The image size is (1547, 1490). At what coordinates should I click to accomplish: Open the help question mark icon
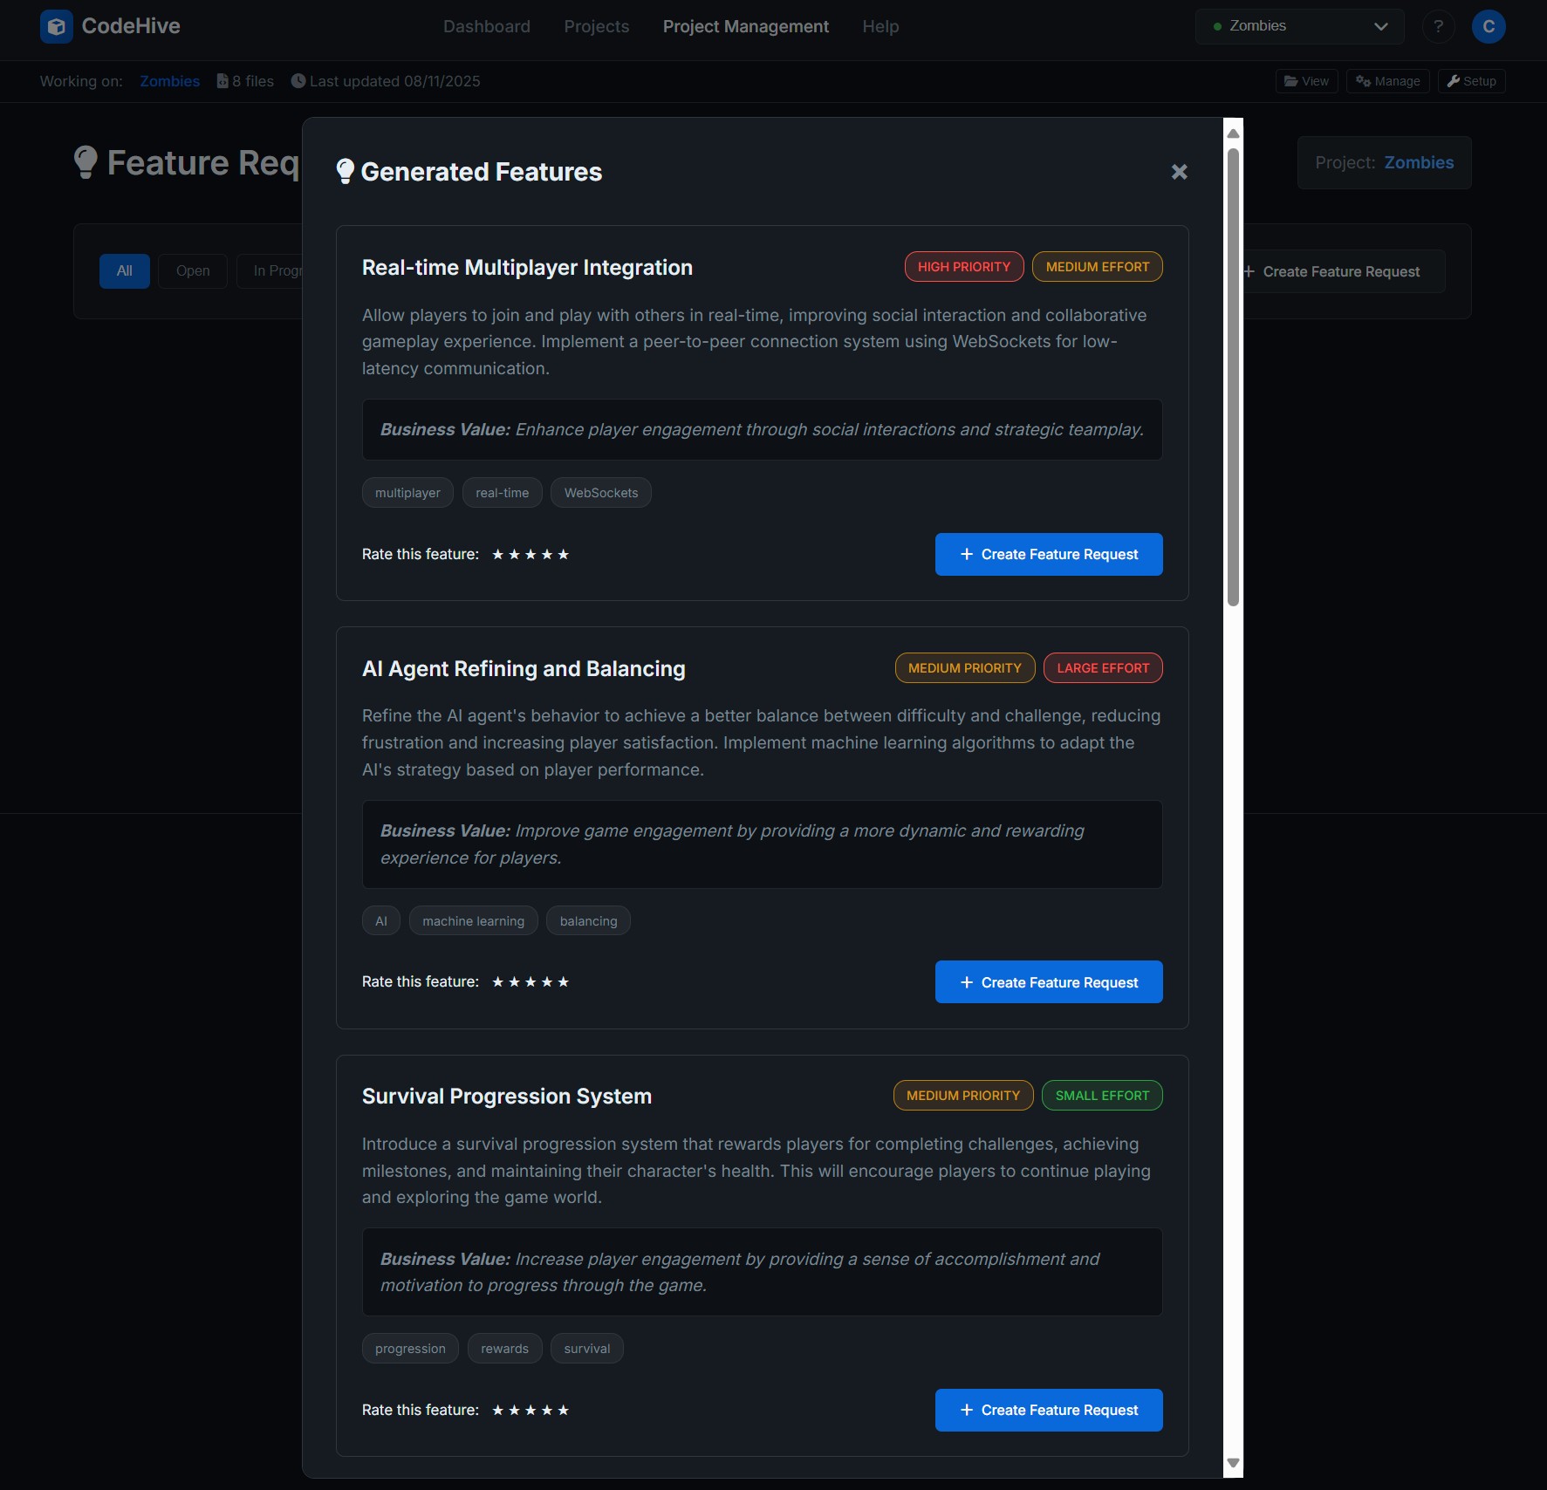tap(1438, 26)
